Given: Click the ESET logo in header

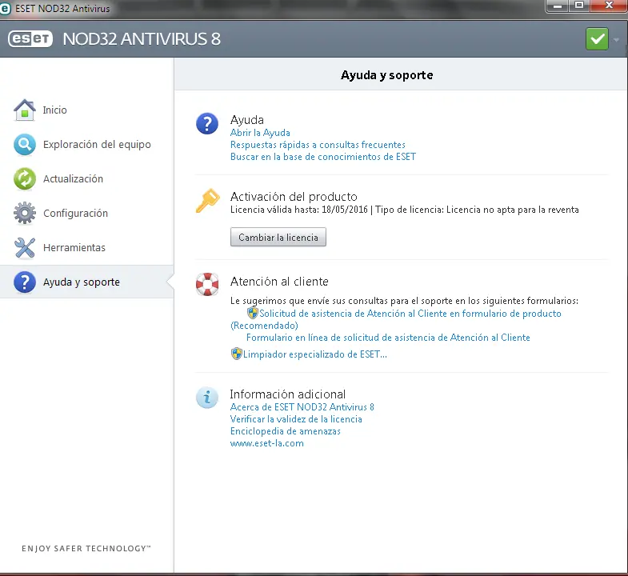Looking at the screenshot, I should coord(30,39).
